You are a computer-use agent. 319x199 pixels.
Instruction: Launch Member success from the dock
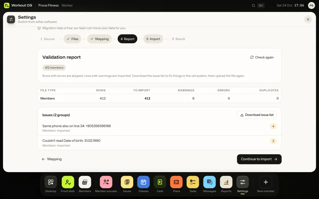click(x=106, y=182)
